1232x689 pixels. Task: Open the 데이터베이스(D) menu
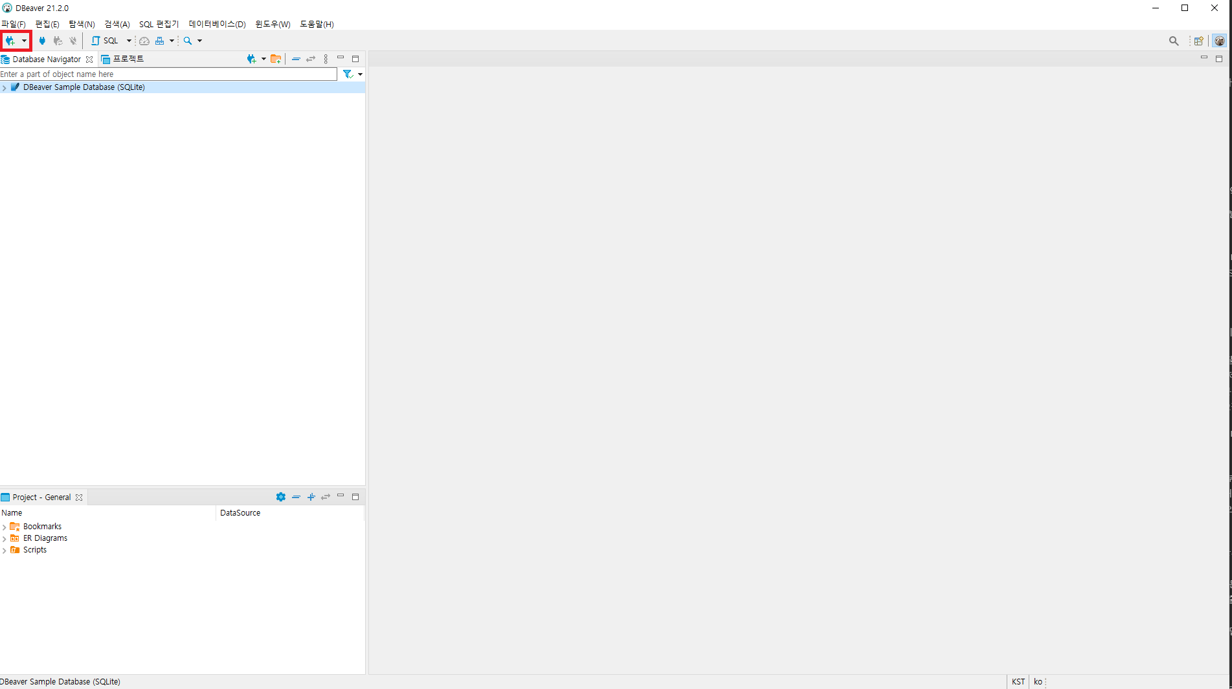pos(217,24)
